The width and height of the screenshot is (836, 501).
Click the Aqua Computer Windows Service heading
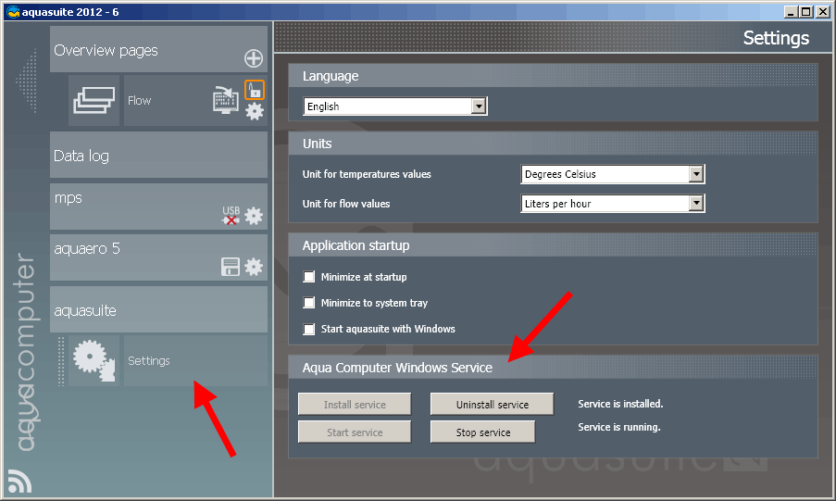coord(397,368)
